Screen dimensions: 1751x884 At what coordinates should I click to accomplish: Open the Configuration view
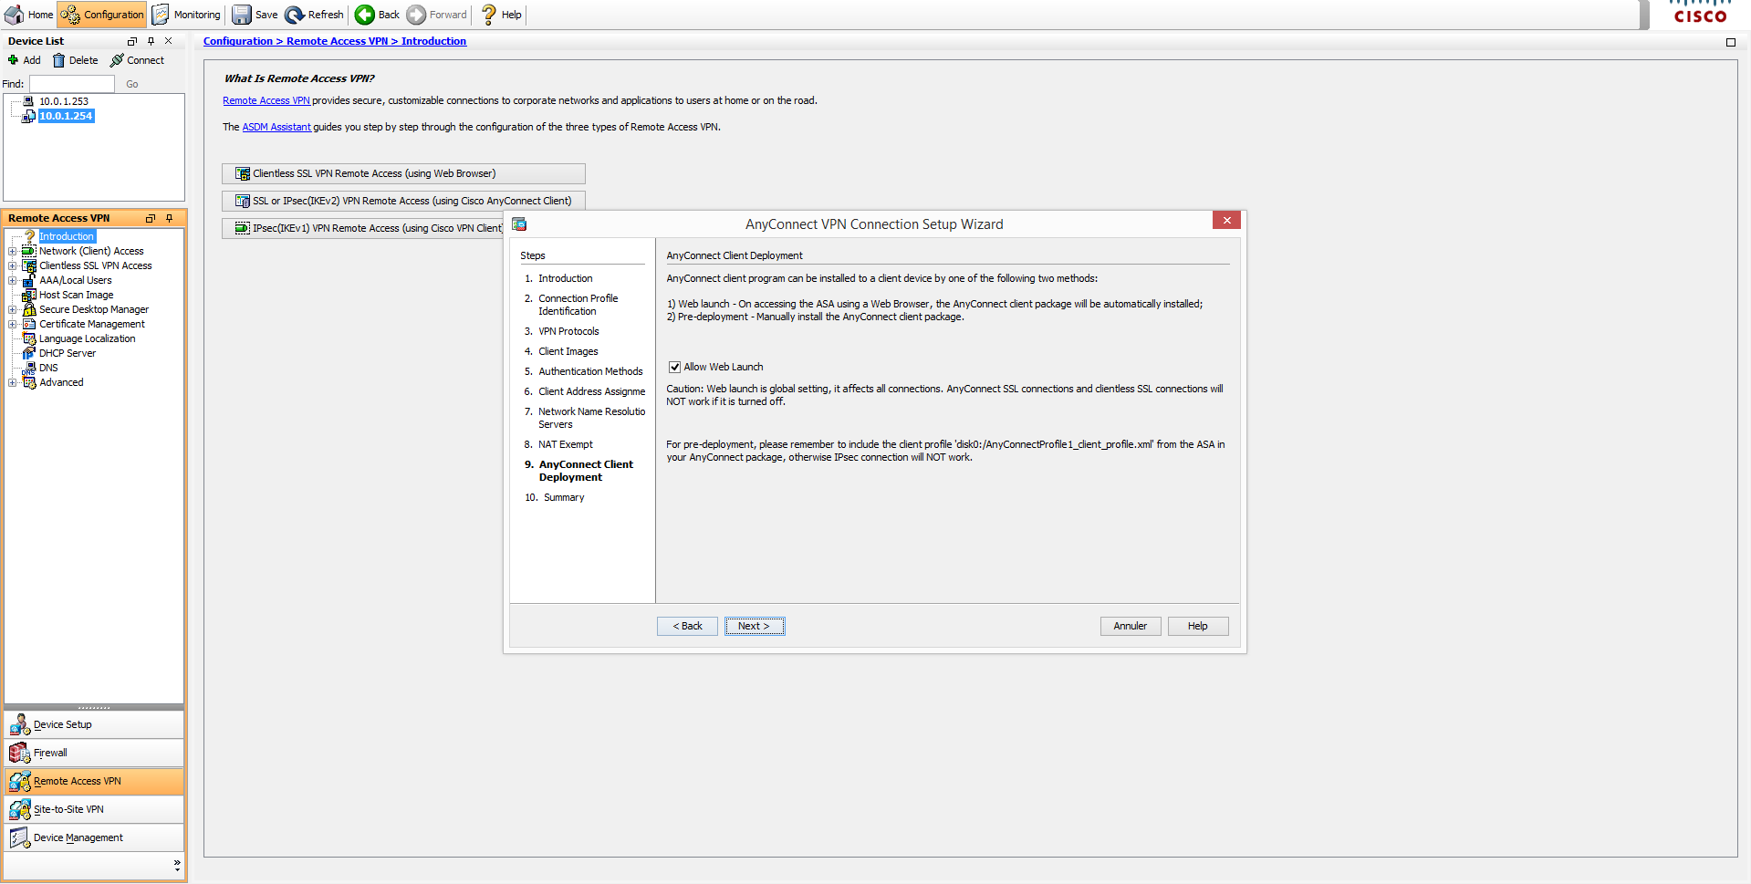coord(102,15)
